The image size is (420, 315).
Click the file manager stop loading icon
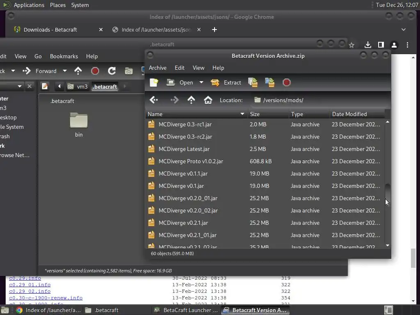95,71
